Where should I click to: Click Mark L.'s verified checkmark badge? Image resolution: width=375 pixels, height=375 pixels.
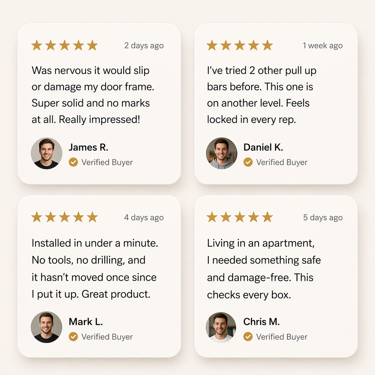coord(73,337)
